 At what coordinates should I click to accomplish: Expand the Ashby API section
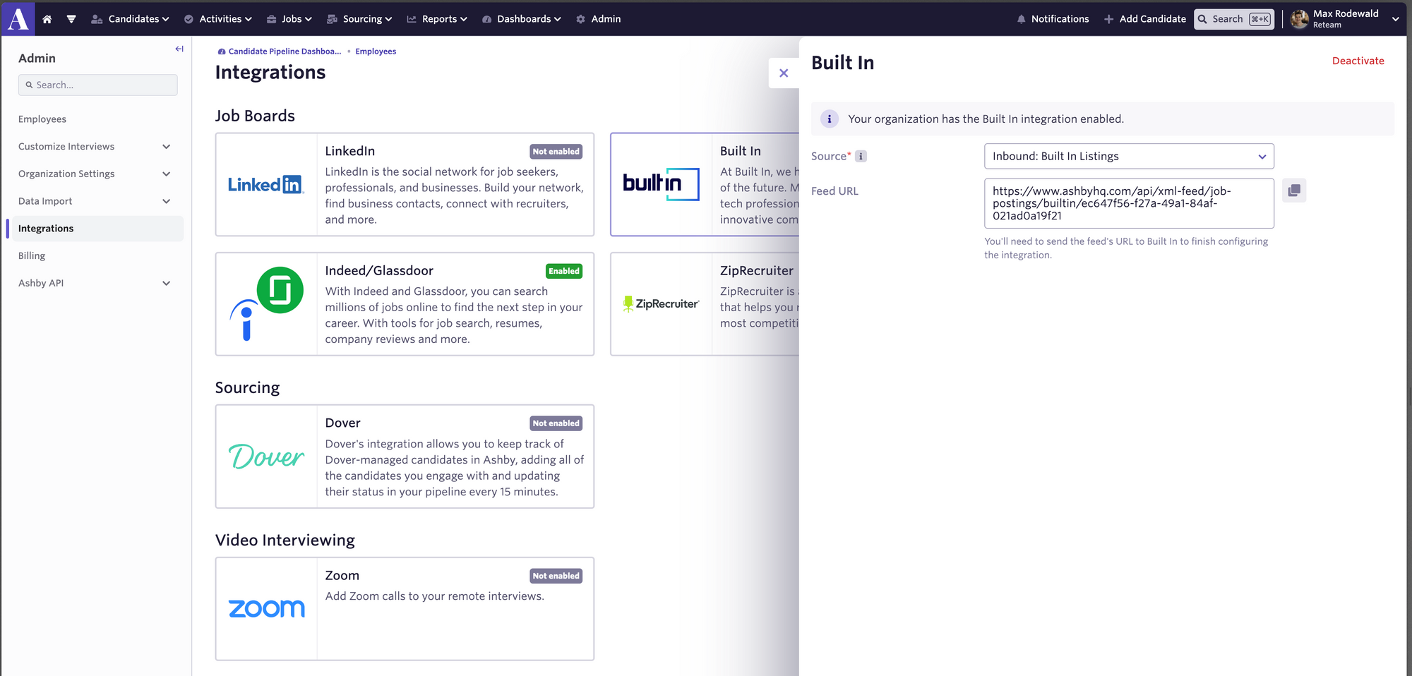tap(167, 283)
